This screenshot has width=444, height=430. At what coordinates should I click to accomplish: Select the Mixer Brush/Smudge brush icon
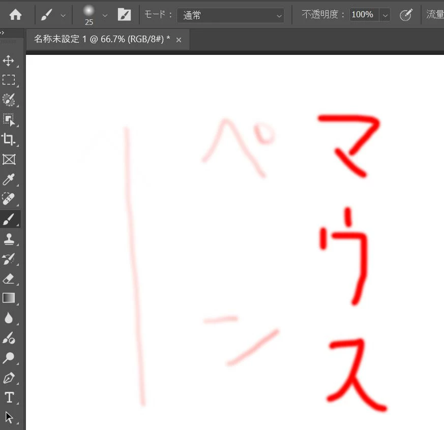click(x=9, y=338)
